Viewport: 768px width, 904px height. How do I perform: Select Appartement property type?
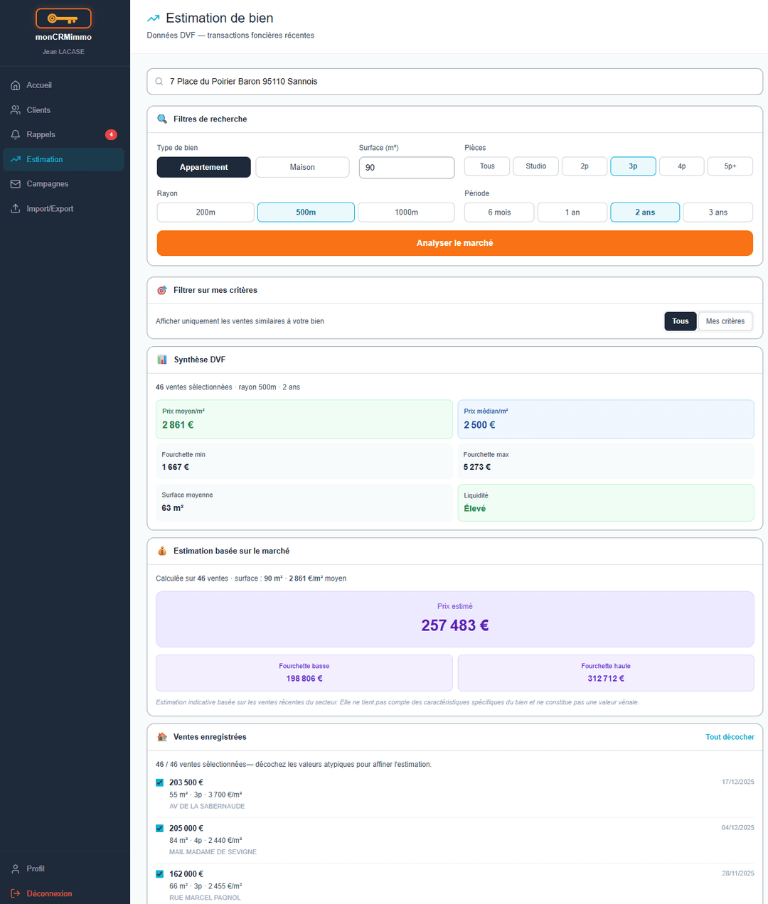(x=204, y=167)
